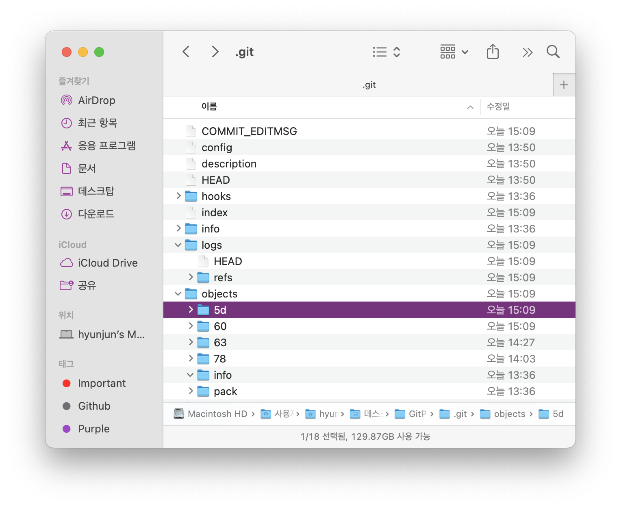Viewport: 621px width, 508px height.
Task: Filter by the red Important tag
Action: click(94, 383)
